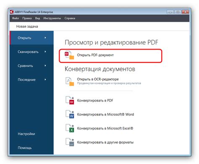Screen dimensions: 199x164
Task: Select the Открыть sidebar tab
Action: 31,38
